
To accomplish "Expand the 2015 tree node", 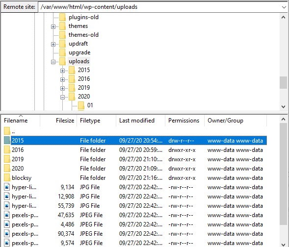I will tap(62, 71).
